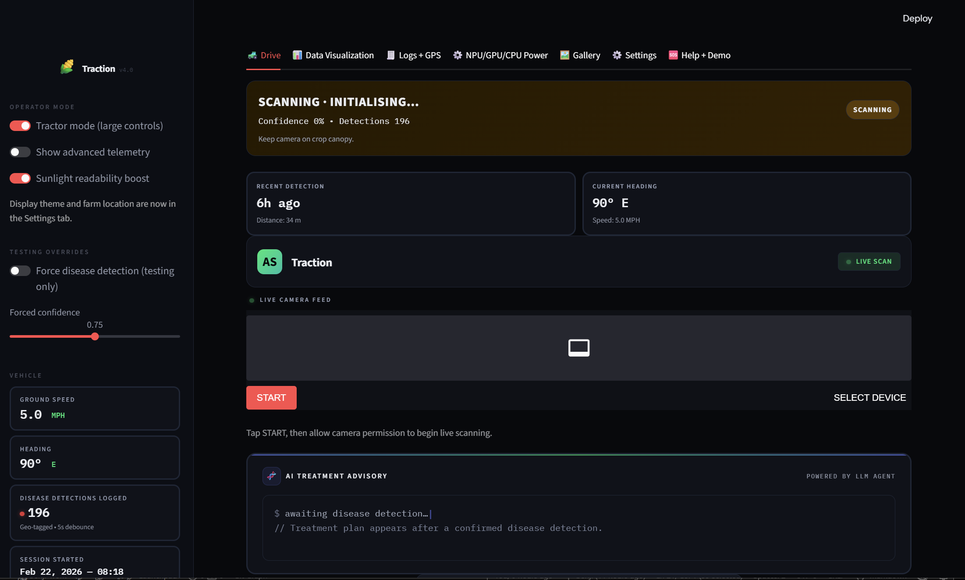The image size is (965, 580).
Task: Click the corn logo icon beside Traction
Action: point(67,67)
